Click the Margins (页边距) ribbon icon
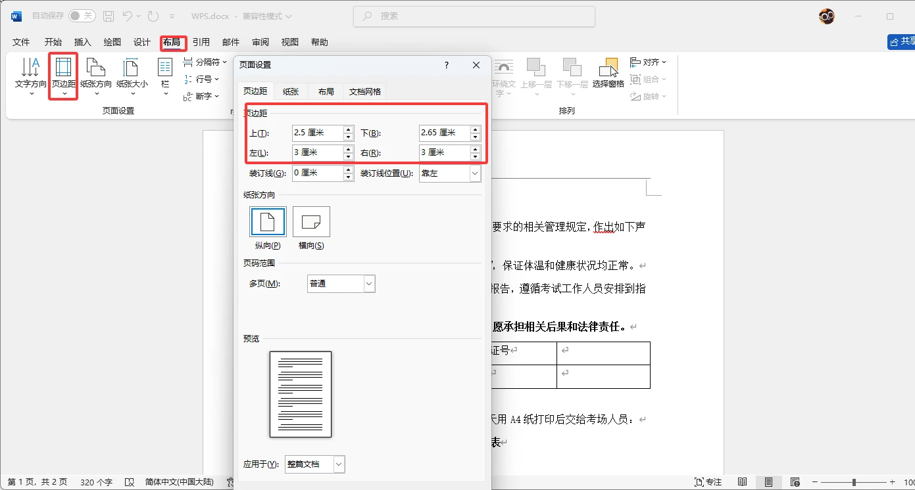 tap(64, 75)
